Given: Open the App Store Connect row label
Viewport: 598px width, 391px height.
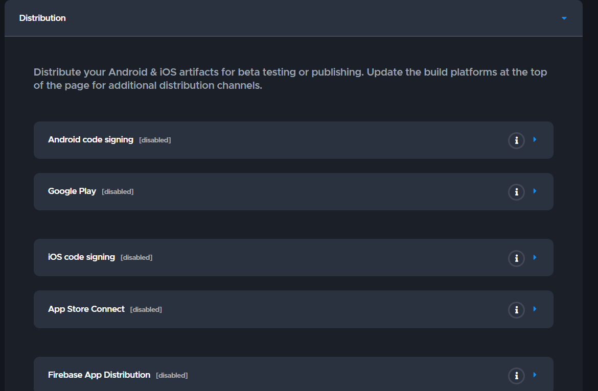Looking at the screenshot, I should 86,309.
